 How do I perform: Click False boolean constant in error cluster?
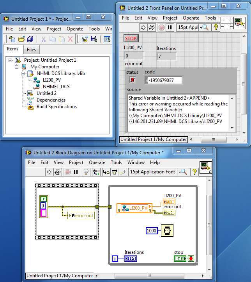pos(43,199)
